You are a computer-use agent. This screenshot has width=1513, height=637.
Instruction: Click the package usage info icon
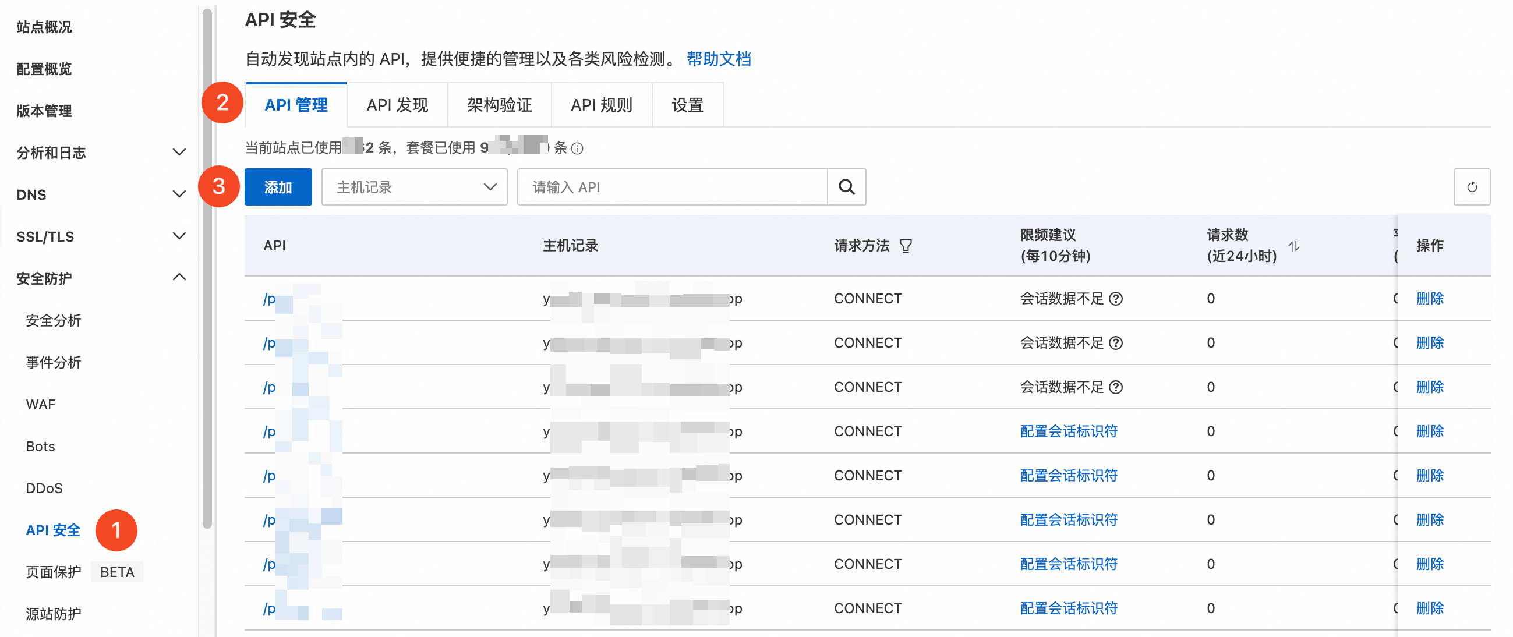(577, 148)
